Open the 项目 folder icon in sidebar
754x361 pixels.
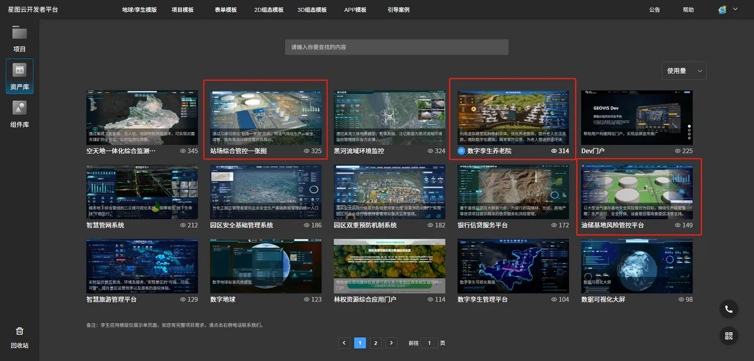19,33
